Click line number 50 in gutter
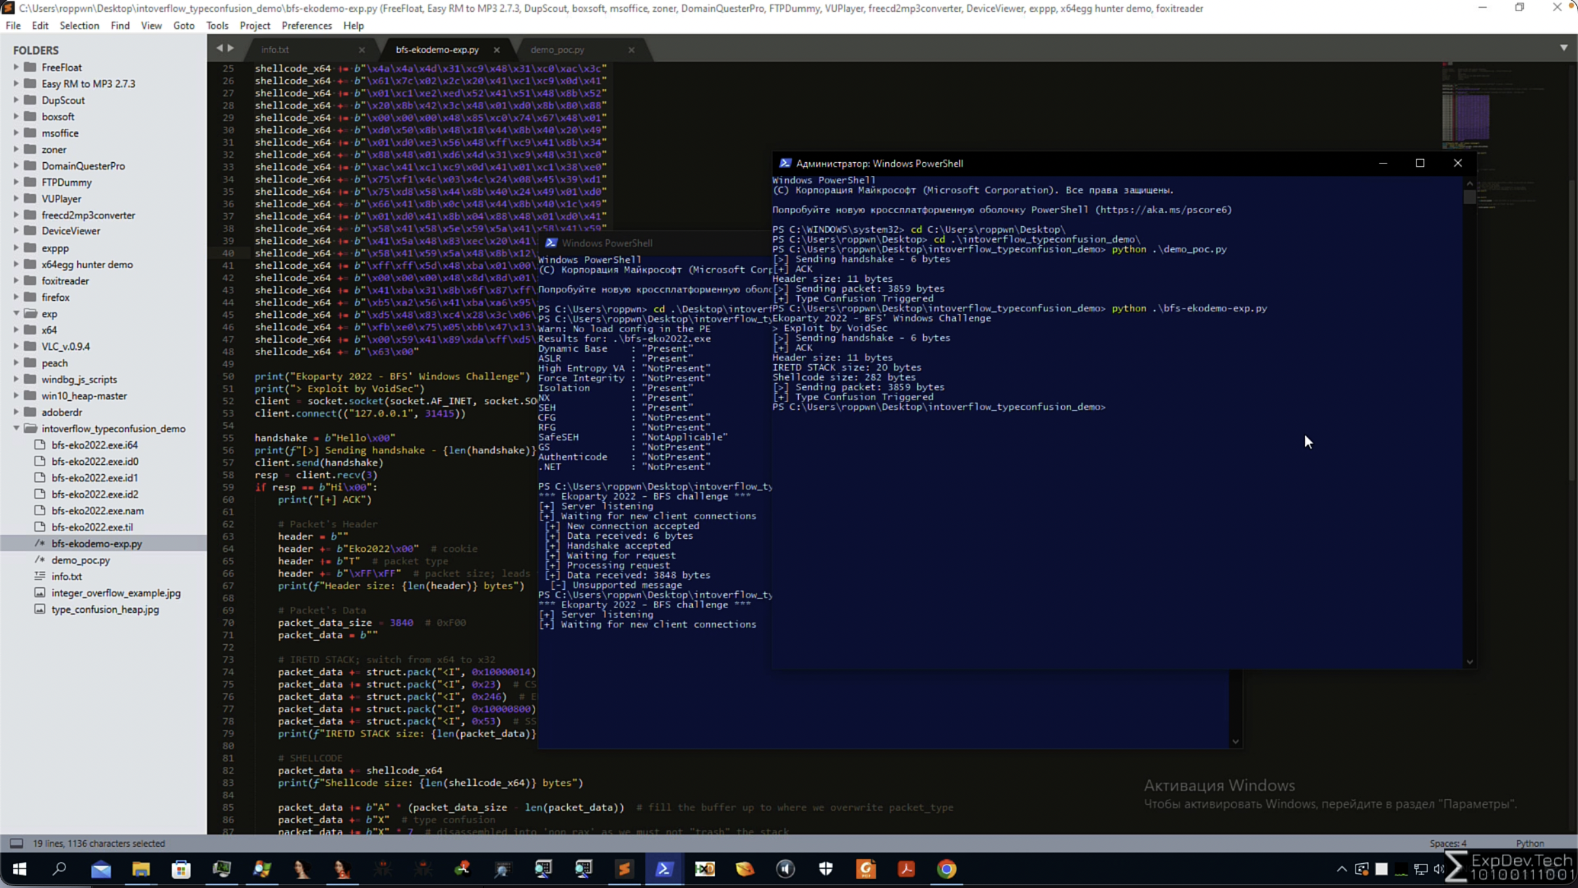This screenshot has width=1578, height=888. (x=228, y=376)
